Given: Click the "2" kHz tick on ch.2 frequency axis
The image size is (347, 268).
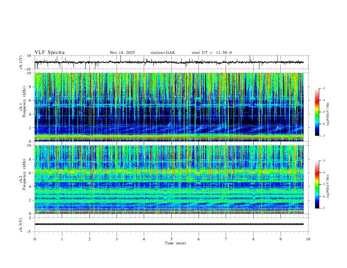Looking at the screenshot, I should [x=31, y=200].
